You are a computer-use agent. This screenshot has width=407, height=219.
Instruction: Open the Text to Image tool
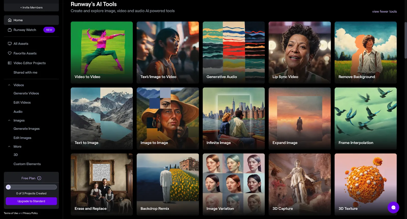102,118
